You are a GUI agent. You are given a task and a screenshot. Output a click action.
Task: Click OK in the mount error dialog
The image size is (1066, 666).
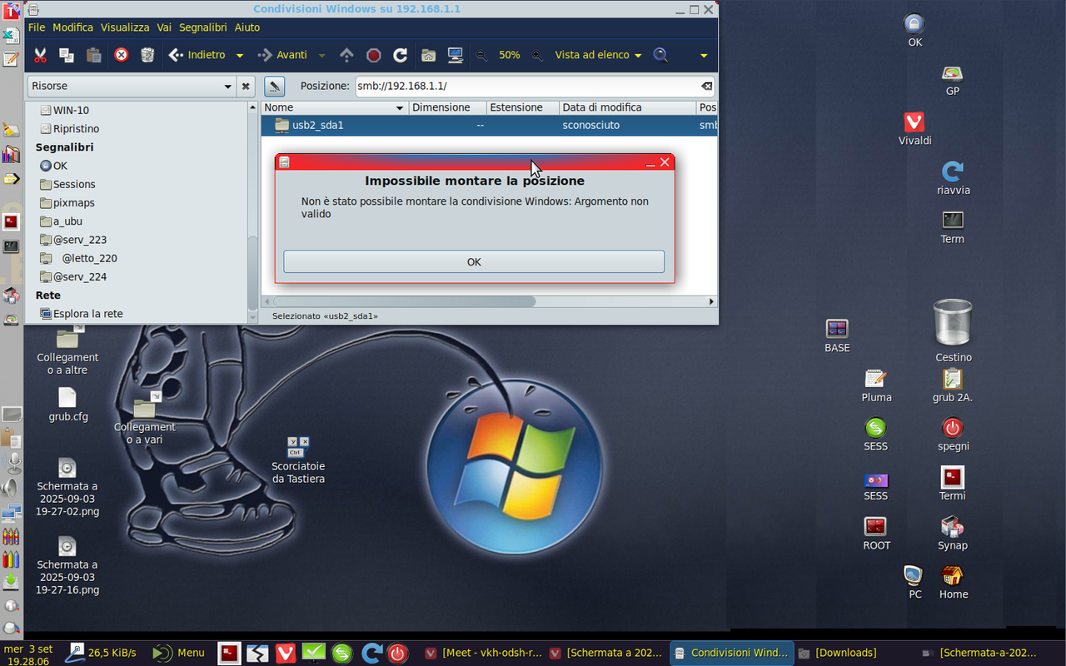click(x=474, y=261)
